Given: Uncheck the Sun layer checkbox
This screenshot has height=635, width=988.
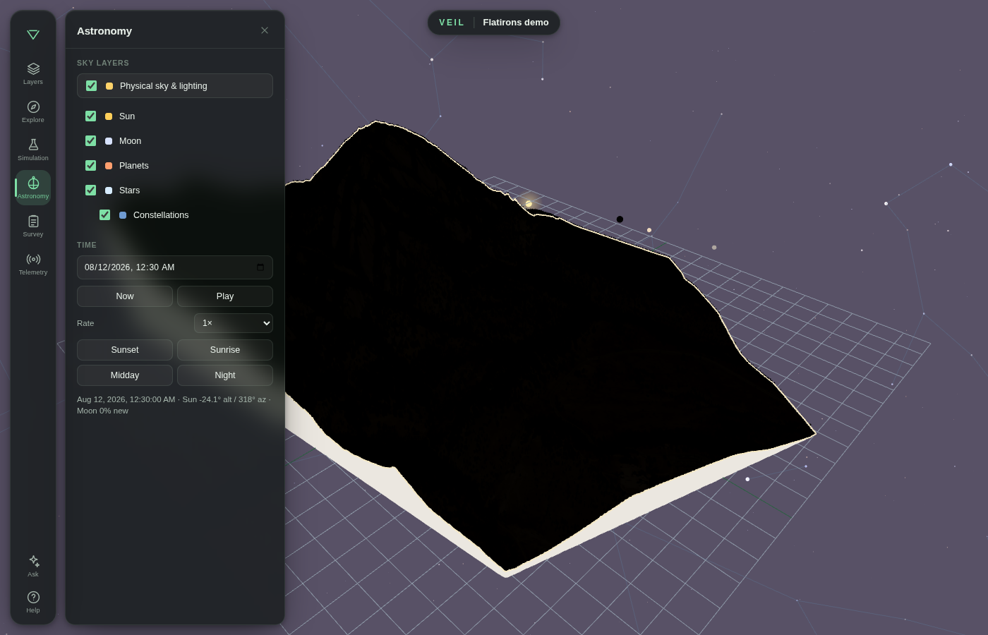Looking at the screenshot, I should 91,116.
